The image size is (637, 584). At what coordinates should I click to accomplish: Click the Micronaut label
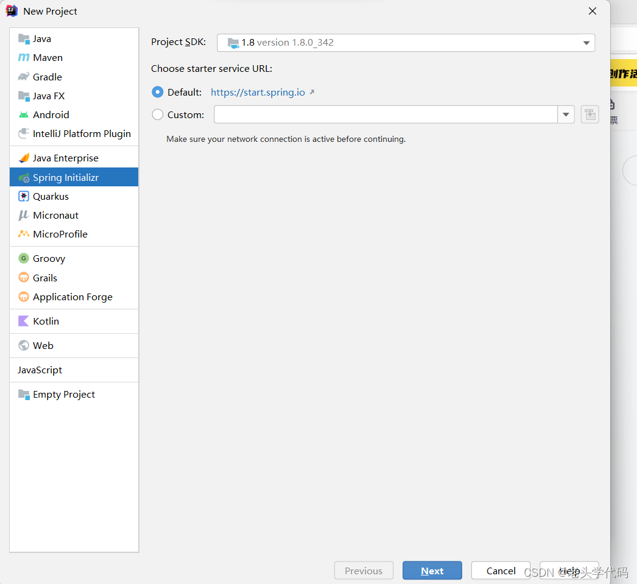click(x=55, y=215)
